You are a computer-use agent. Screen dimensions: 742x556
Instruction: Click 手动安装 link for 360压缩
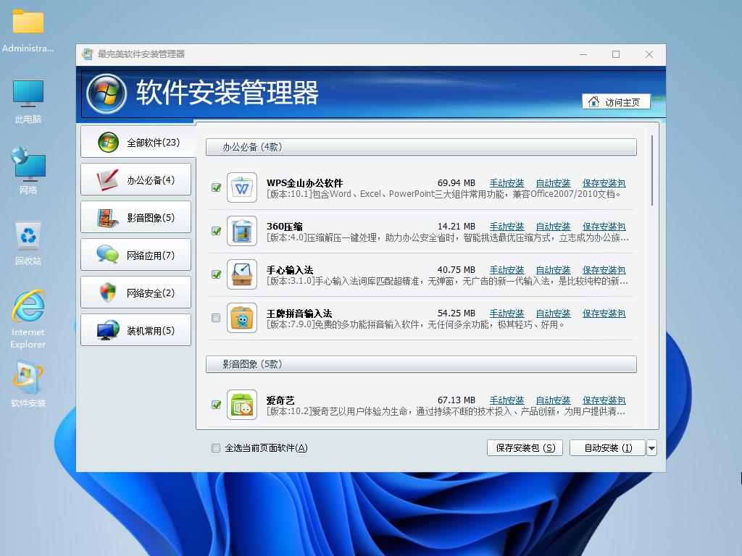pyautogui.click(x=507, y=227)
